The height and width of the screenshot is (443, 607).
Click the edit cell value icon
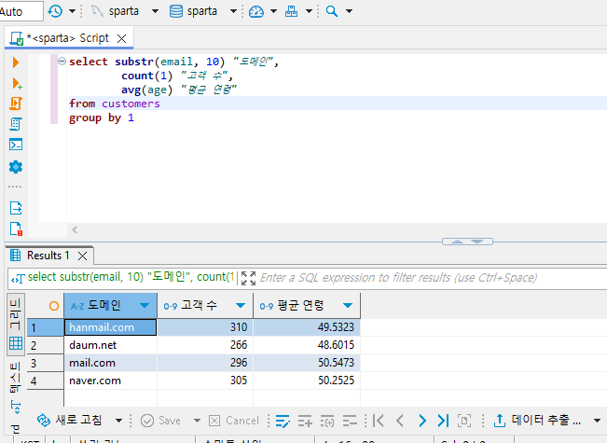pos(283,421)
